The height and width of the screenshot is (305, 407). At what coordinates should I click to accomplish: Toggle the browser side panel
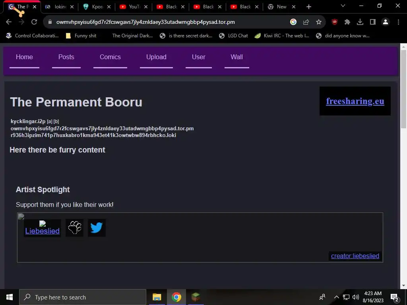(x=373, y=22)
